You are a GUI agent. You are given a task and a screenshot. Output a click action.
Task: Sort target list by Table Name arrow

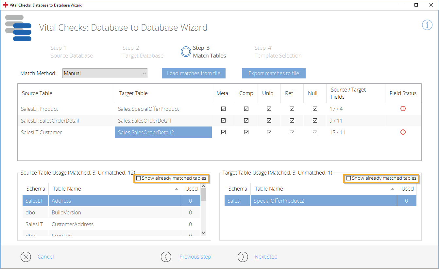point(393,189)
